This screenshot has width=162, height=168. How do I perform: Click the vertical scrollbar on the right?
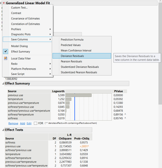tap(160, 53)
